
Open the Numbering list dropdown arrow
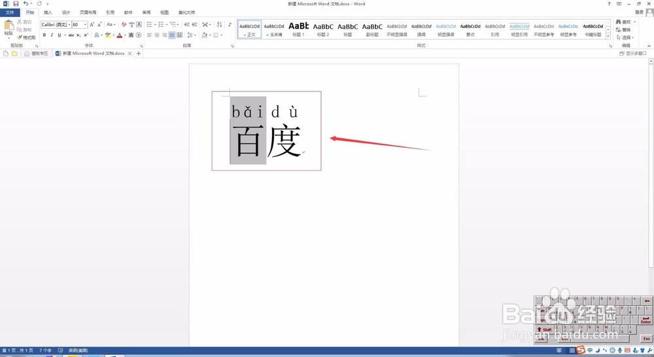coord(167,25)
